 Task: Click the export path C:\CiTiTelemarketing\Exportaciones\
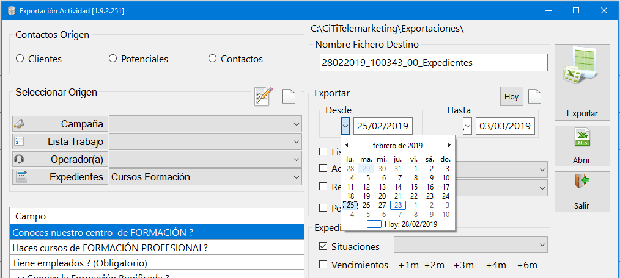[387, 29]
